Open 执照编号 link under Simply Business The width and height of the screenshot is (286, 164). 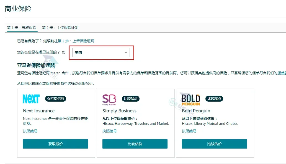110,131
